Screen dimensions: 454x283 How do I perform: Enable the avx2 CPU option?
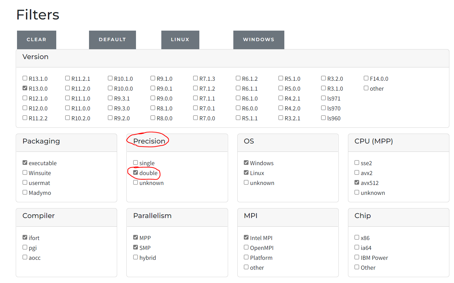point(357,173)
